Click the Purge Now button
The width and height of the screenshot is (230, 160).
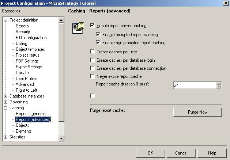pos(197,112)
